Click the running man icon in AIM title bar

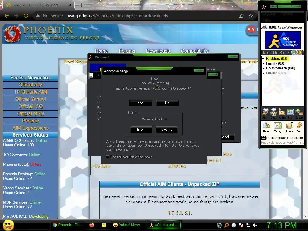tap(264, 7)
